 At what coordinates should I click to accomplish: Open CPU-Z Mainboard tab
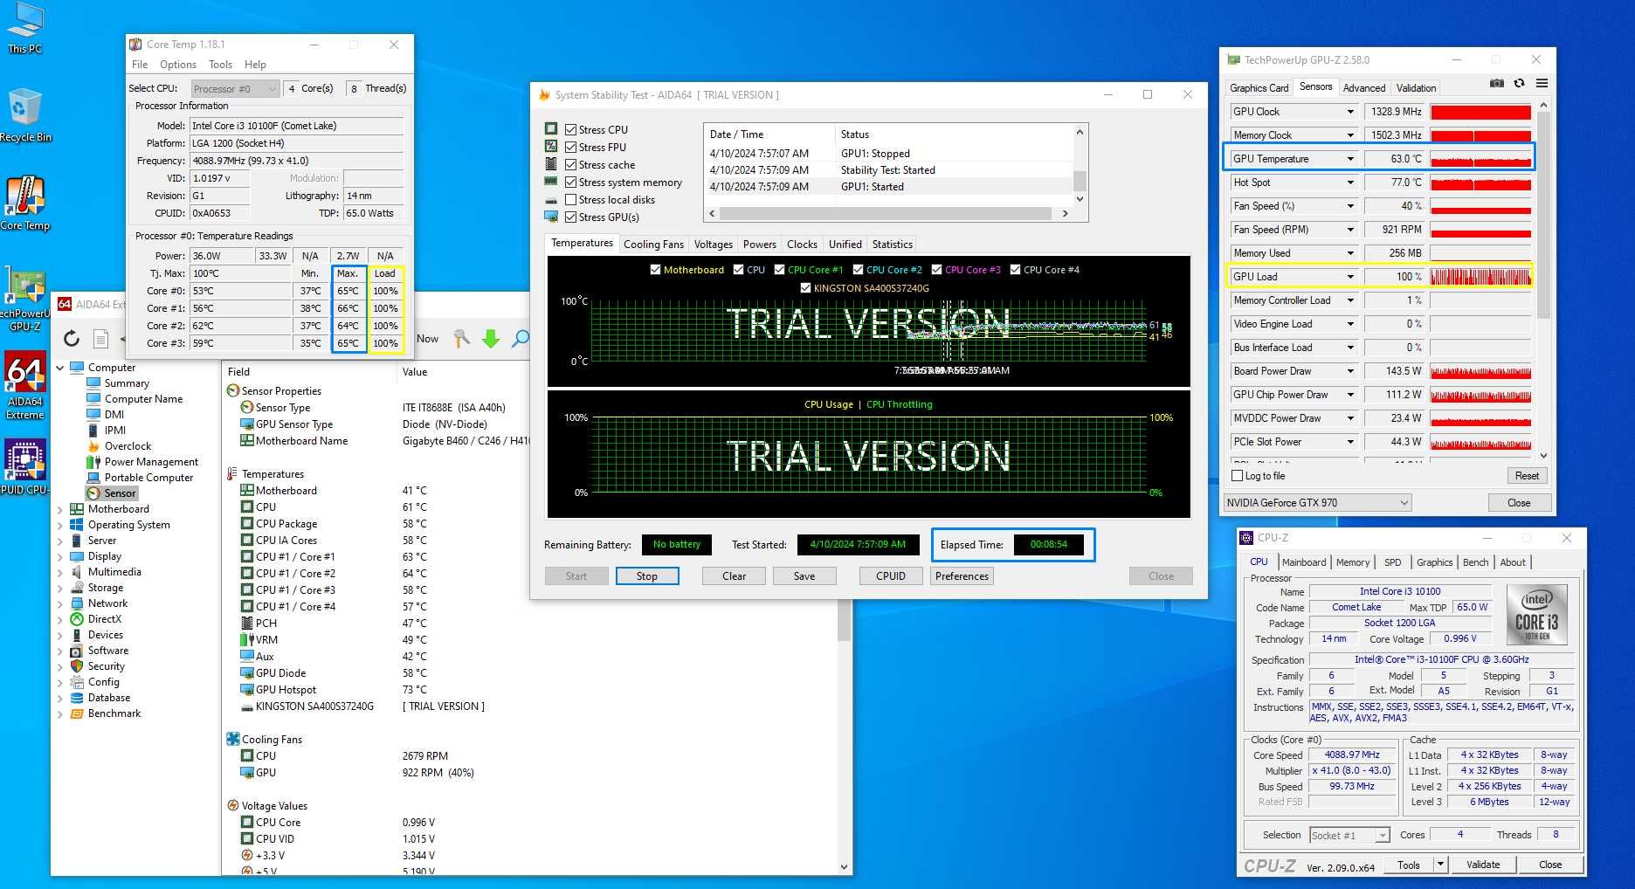tap(1304, 562)
